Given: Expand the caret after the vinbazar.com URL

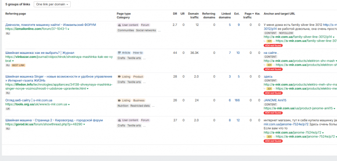Looking at the screenshot, I should [x=13, y=61].
